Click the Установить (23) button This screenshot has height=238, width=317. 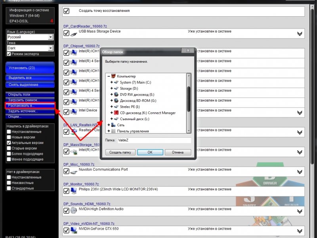coord(30,68)
